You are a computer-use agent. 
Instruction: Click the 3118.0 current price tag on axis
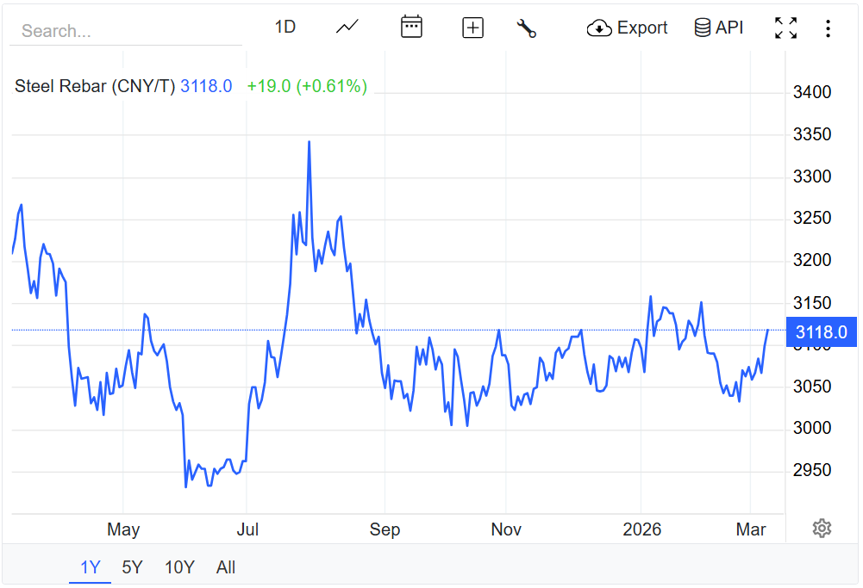[x=821, y=332]
